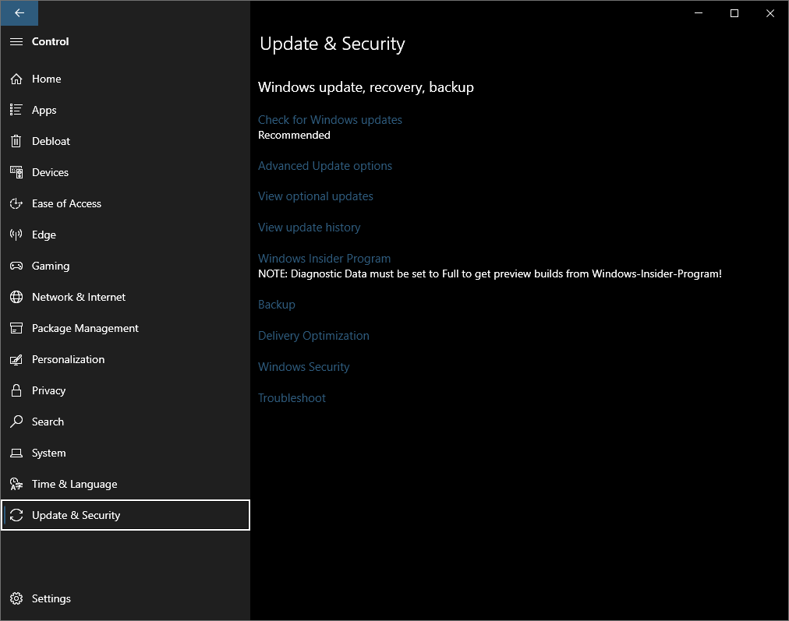Click the 'Recommended' text

[x=294, y=136]
